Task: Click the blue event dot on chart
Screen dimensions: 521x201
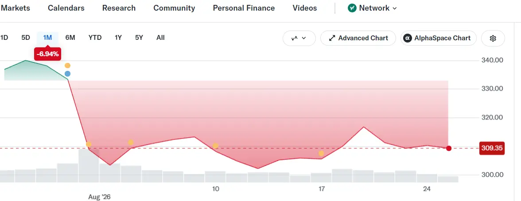Action: pyautogui.click(x=67, y=74)
